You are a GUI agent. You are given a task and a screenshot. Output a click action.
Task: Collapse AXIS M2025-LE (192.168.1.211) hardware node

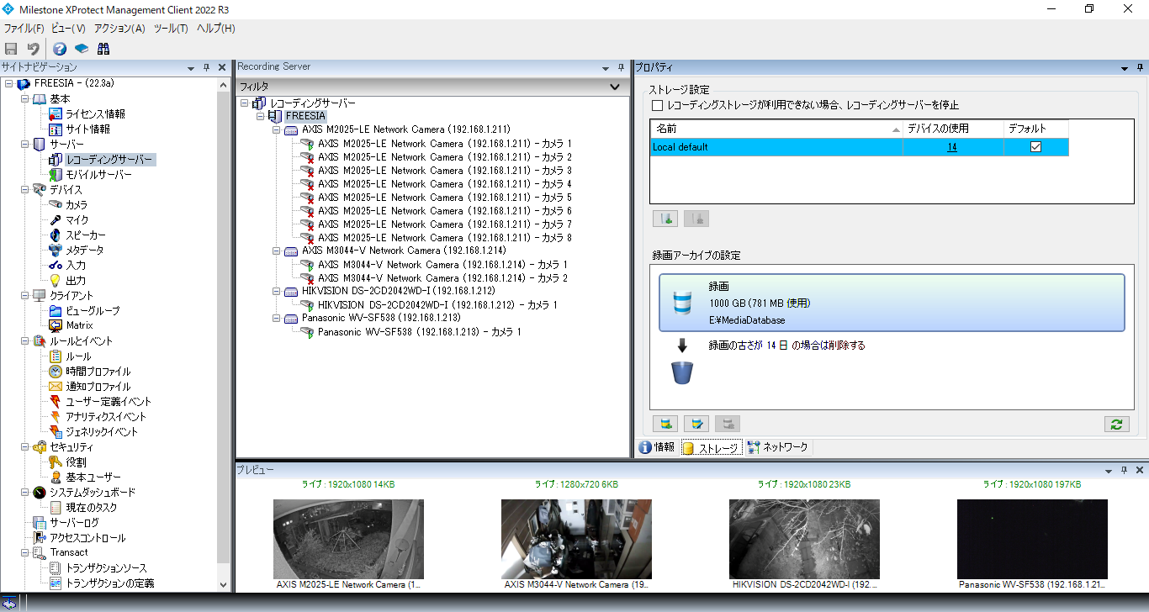pyautogui.click(x=277, y=129)
